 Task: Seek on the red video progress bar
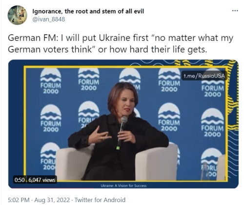pos(52,188)
